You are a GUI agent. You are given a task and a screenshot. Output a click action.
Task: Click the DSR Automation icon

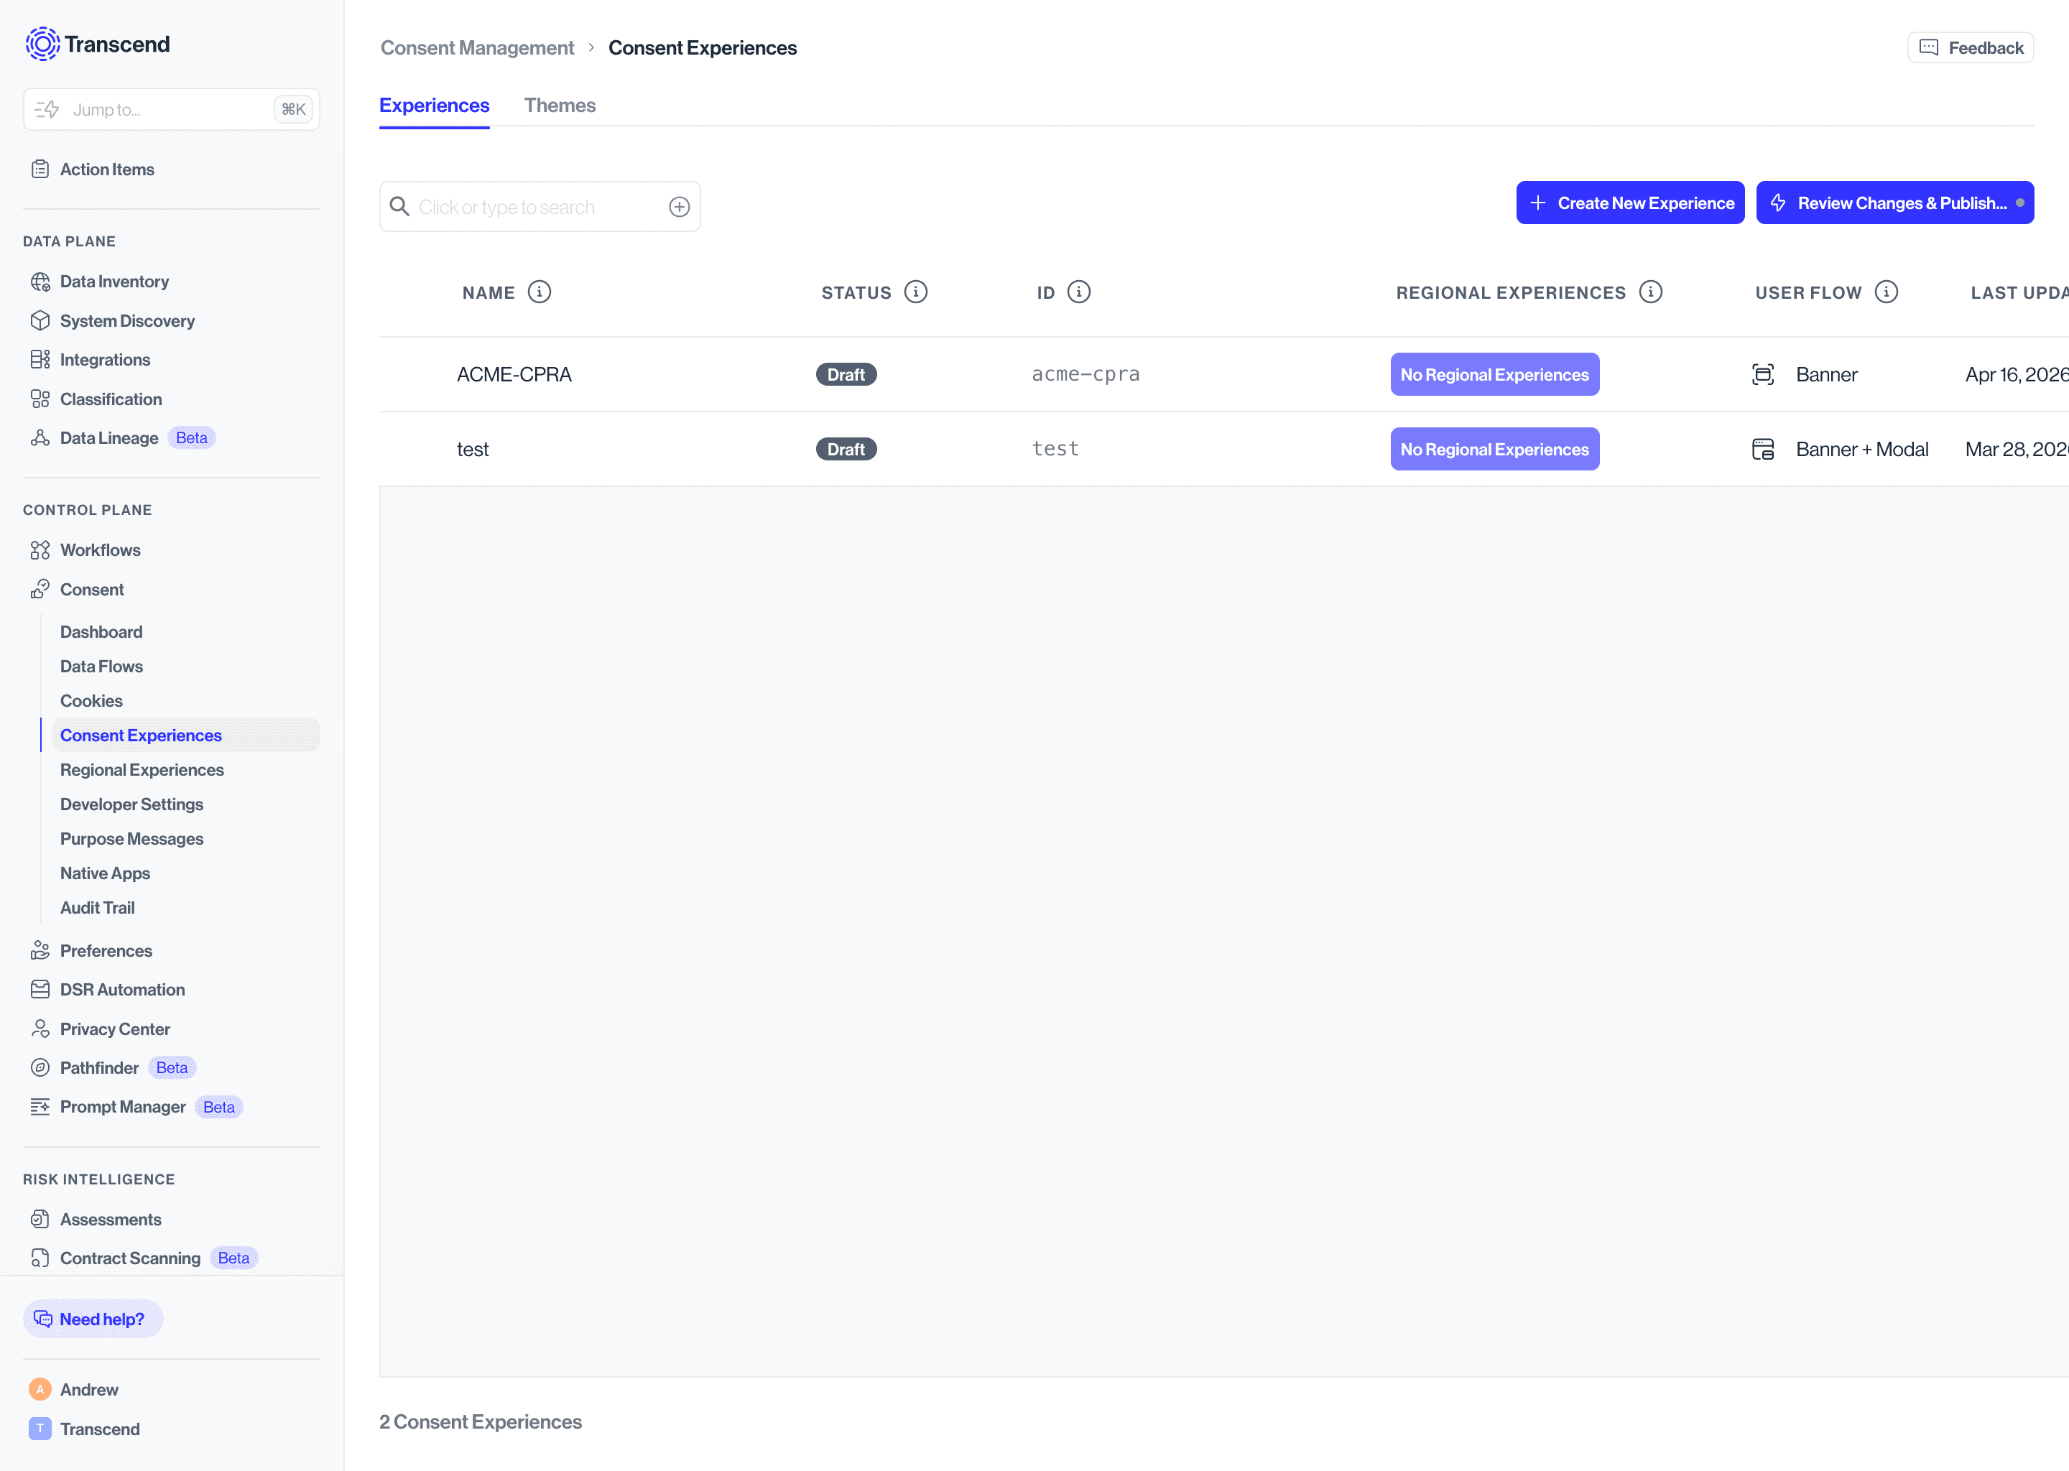pos(40,990)
